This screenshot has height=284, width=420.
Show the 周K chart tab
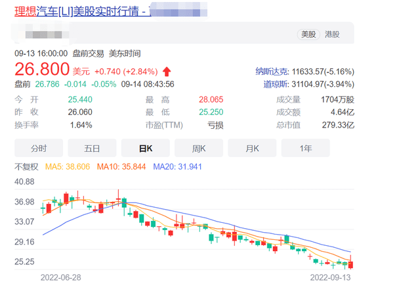point(199,148)
